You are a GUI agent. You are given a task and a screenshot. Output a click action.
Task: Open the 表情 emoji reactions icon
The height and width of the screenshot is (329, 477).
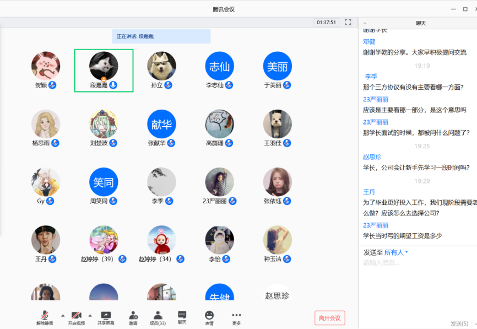tap(209, 315)
